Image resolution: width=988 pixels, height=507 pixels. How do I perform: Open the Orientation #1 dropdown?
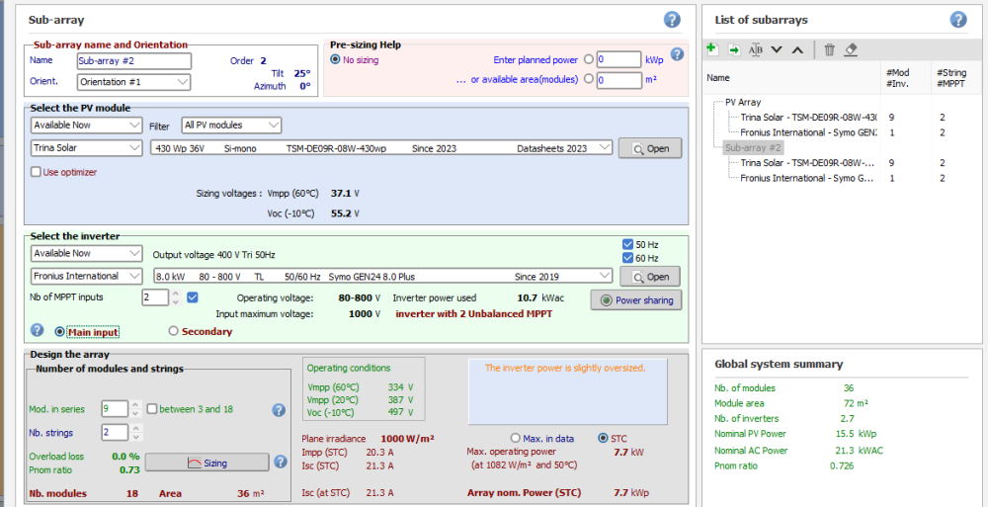click(133, 82)
